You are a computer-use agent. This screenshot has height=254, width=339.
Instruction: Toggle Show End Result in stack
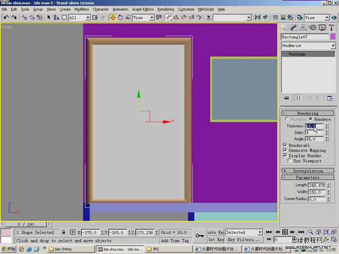coord(298,98)
